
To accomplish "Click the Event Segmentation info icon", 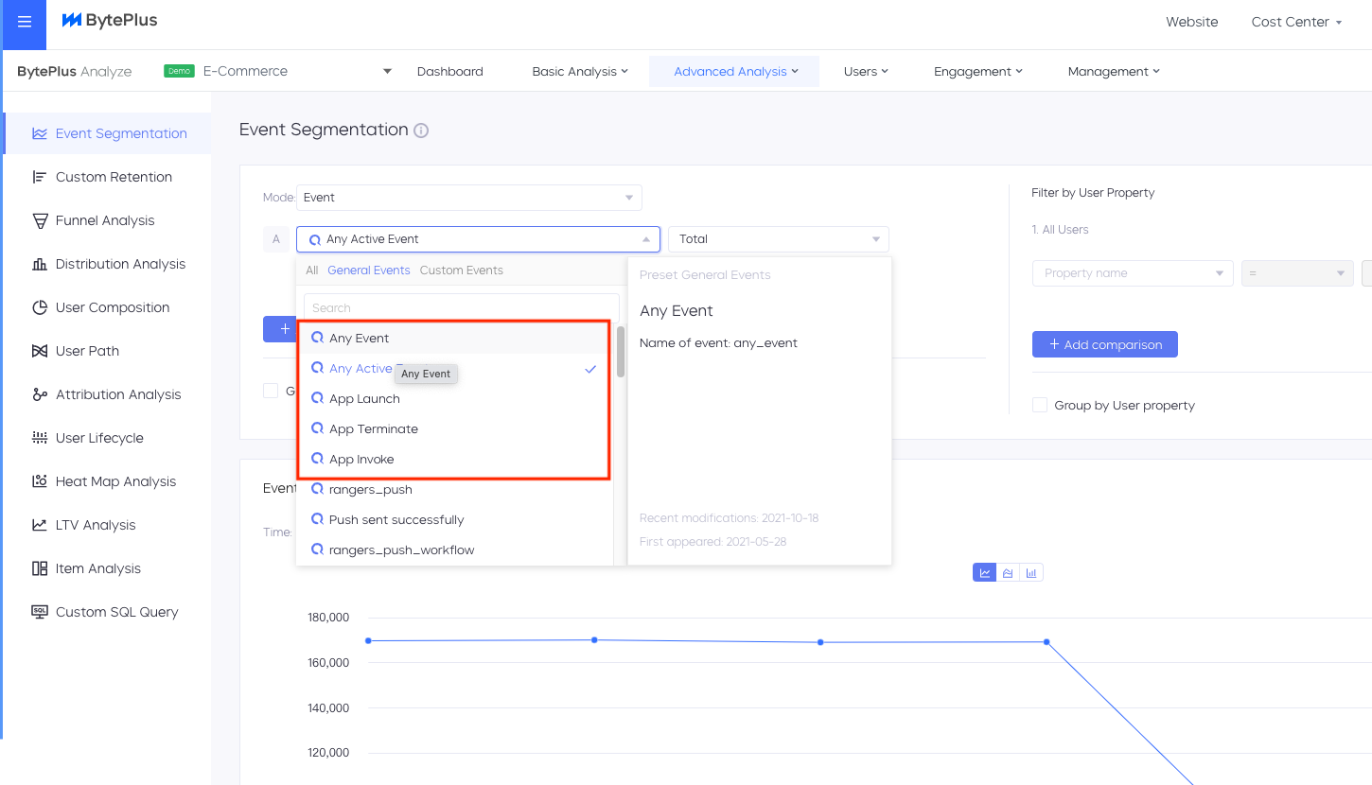I will tap(421, 131).
